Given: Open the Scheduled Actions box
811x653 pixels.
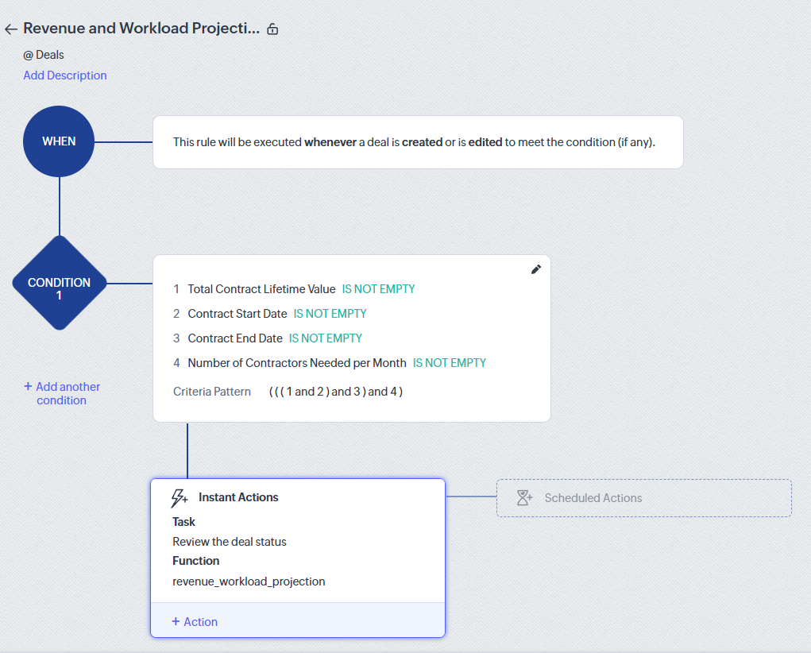Looking at the screenshot, I should pos(643,498).
